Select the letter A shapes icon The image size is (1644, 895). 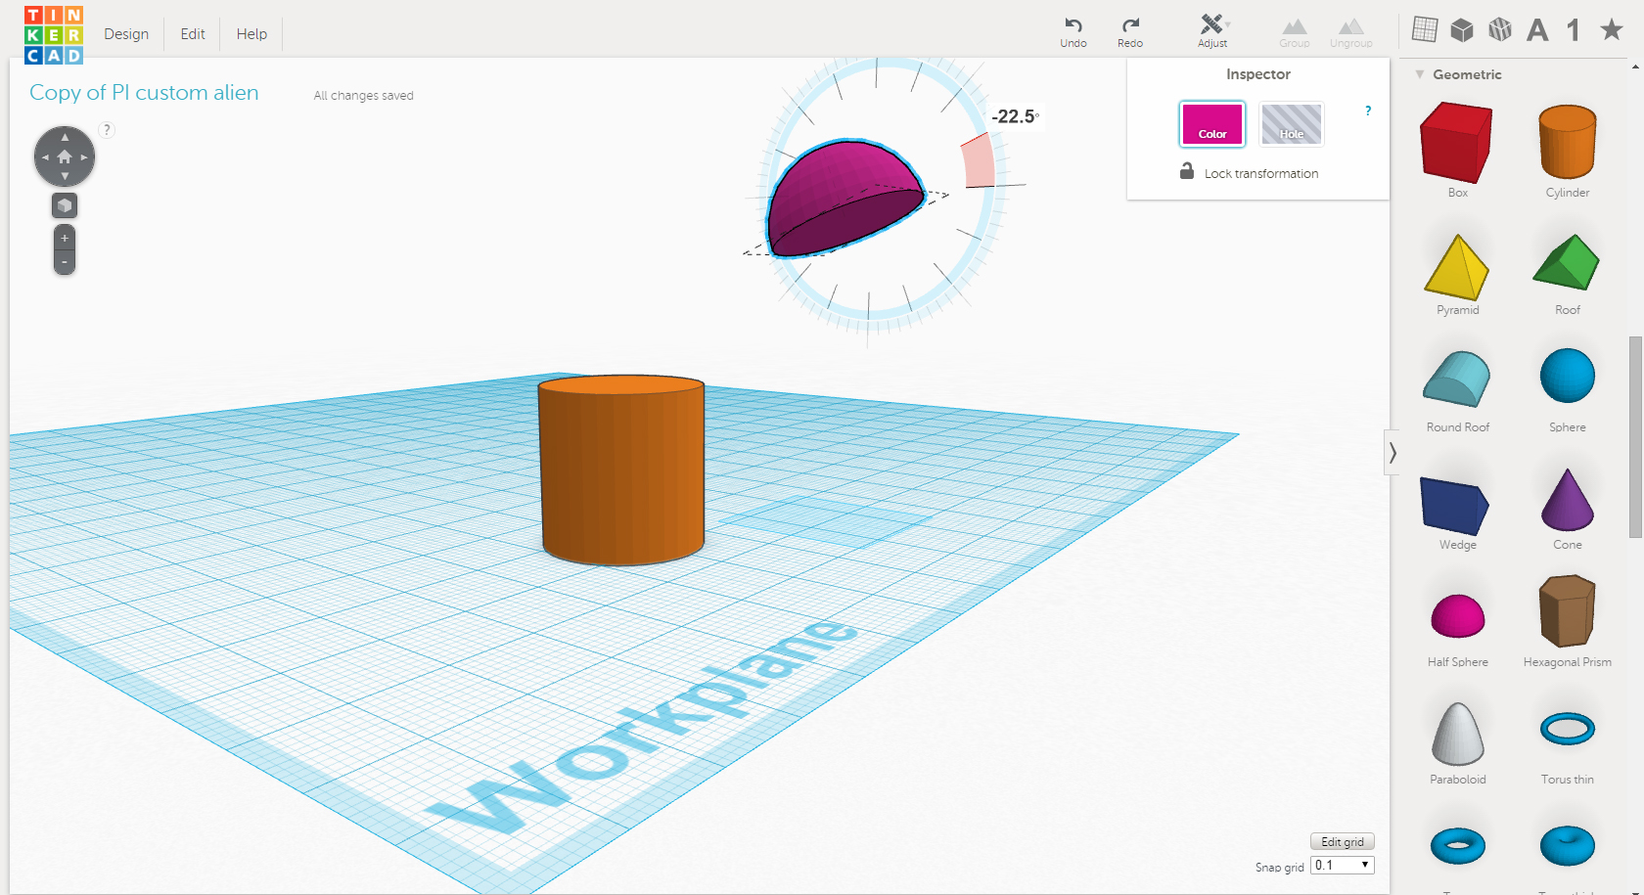(x=1537, y=30)
